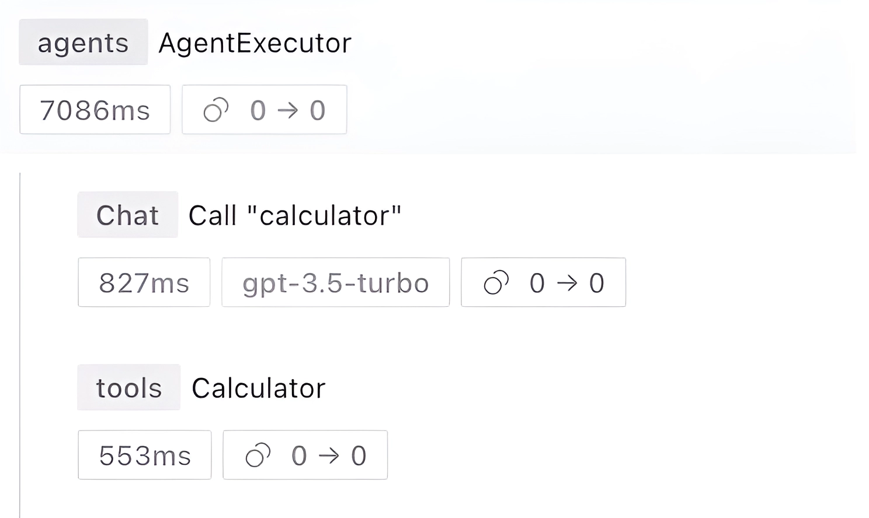Click the output token count for AgentExecutor

coord(317,110)
